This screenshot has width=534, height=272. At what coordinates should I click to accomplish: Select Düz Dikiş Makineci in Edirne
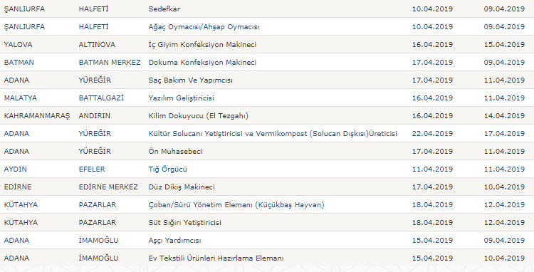(182, 187)
